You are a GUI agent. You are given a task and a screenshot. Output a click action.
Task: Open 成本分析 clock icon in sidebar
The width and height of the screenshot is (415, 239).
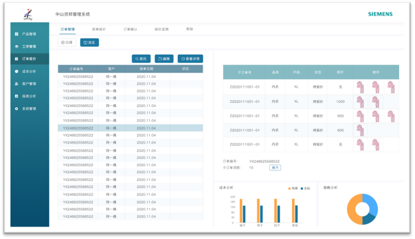[x=17, y=71]
